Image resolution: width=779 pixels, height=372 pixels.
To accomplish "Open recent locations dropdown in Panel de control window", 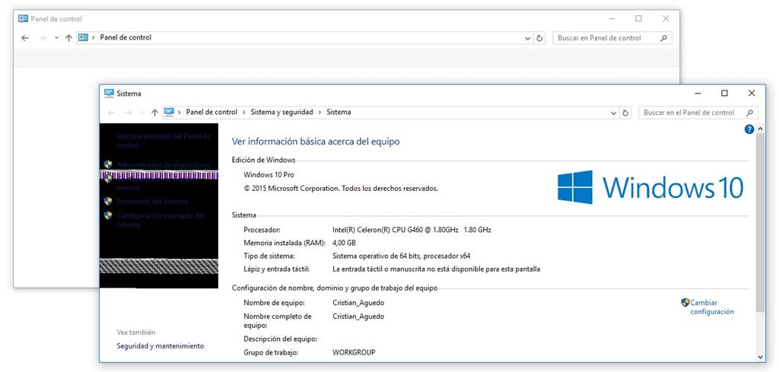I will pos(56,38).
